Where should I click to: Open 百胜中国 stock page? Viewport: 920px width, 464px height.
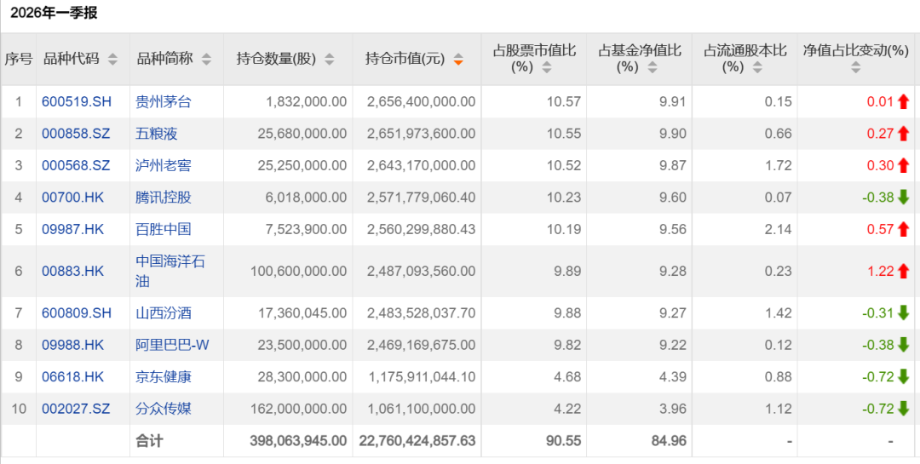point(164,229)
